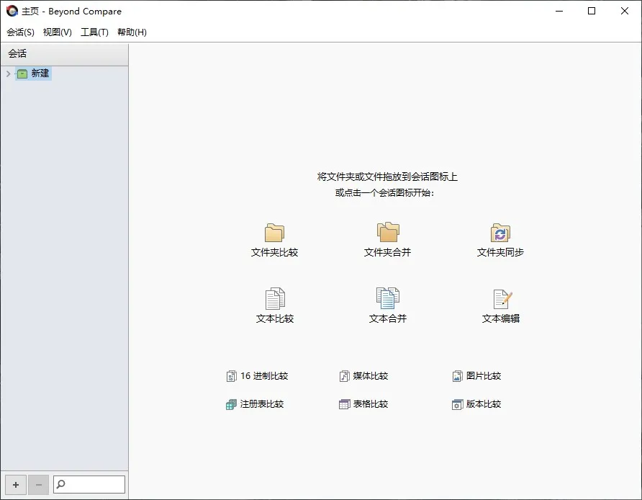Click the 文本编辑 label text
The height and width of the screenshot is (500, 642).
click(501, 318)
